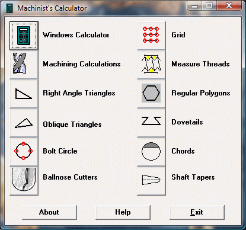Click the 'Windows Calculator' label

tap(76, 35)
